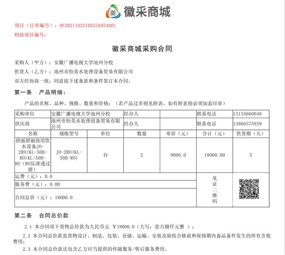Click the 第一条 产品明细 section heading
Screen dimensions: 285x255
tap(40, 92)
